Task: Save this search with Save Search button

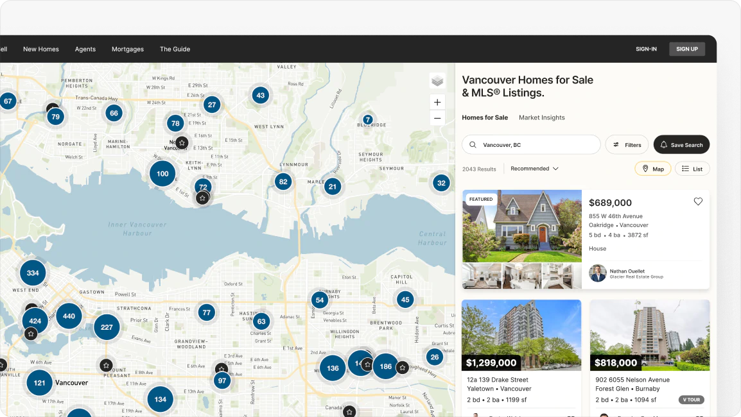Action: click(681, 144)
